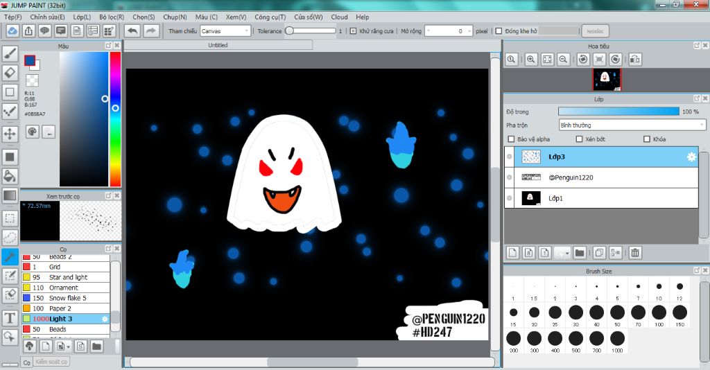Select the Select Eraser tool
The image size is (710, 370).
tap(10, 295)
